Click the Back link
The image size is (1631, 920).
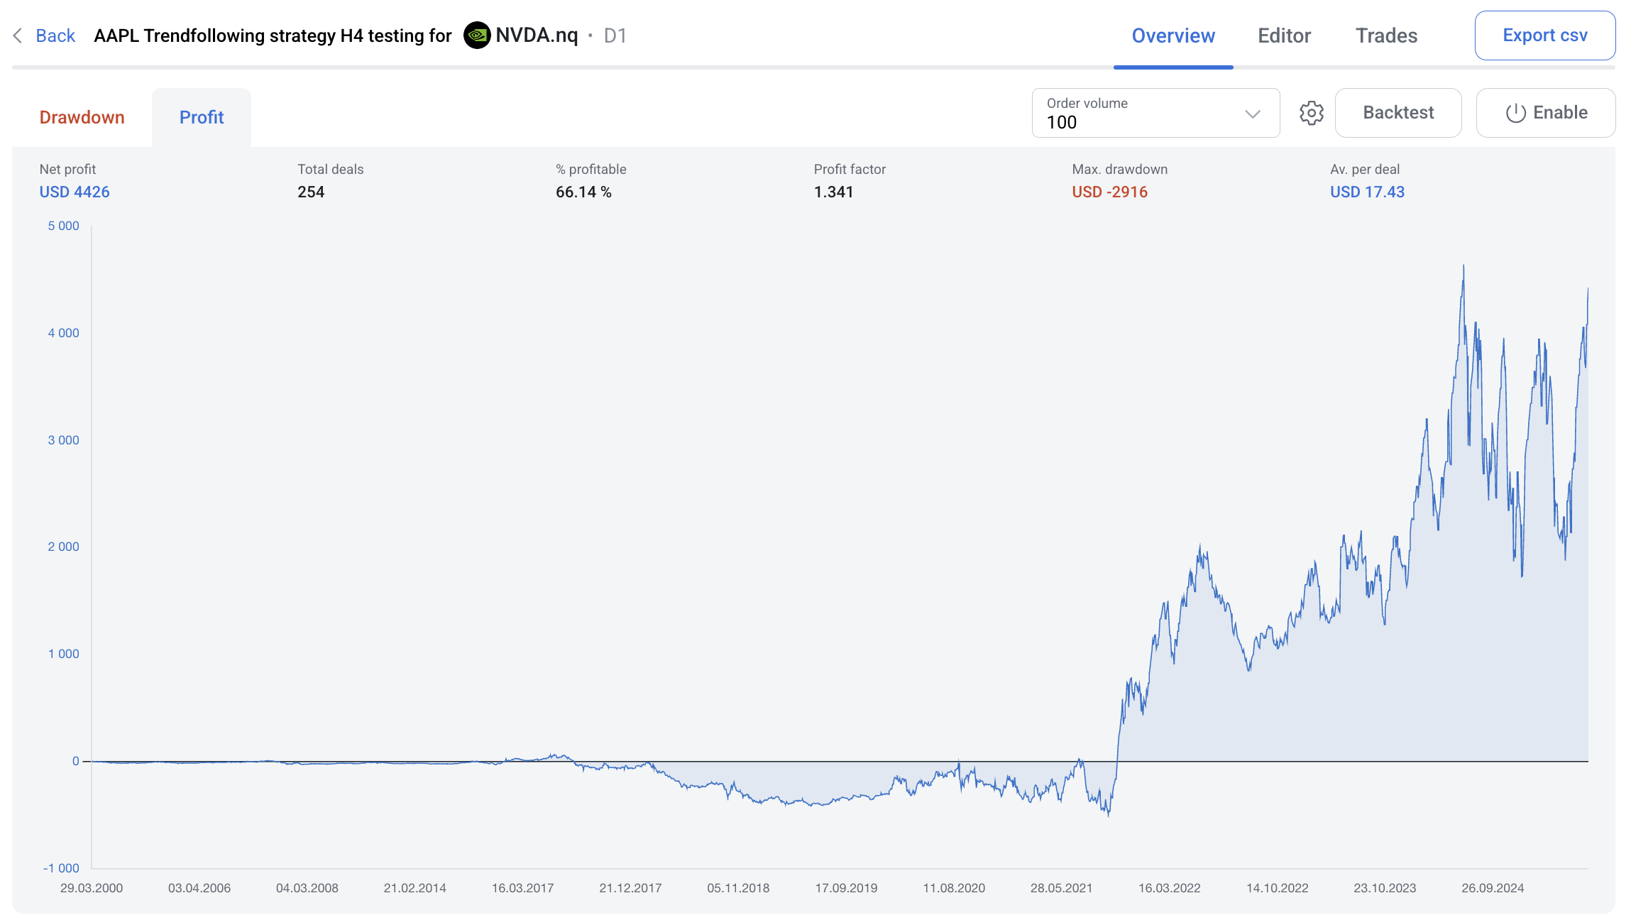(55, 35)
